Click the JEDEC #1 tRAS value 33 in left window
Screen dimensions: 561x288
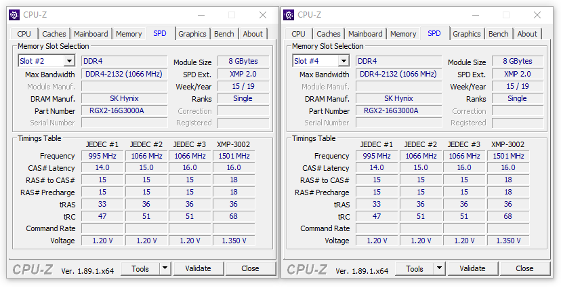(x=102, y=204)
